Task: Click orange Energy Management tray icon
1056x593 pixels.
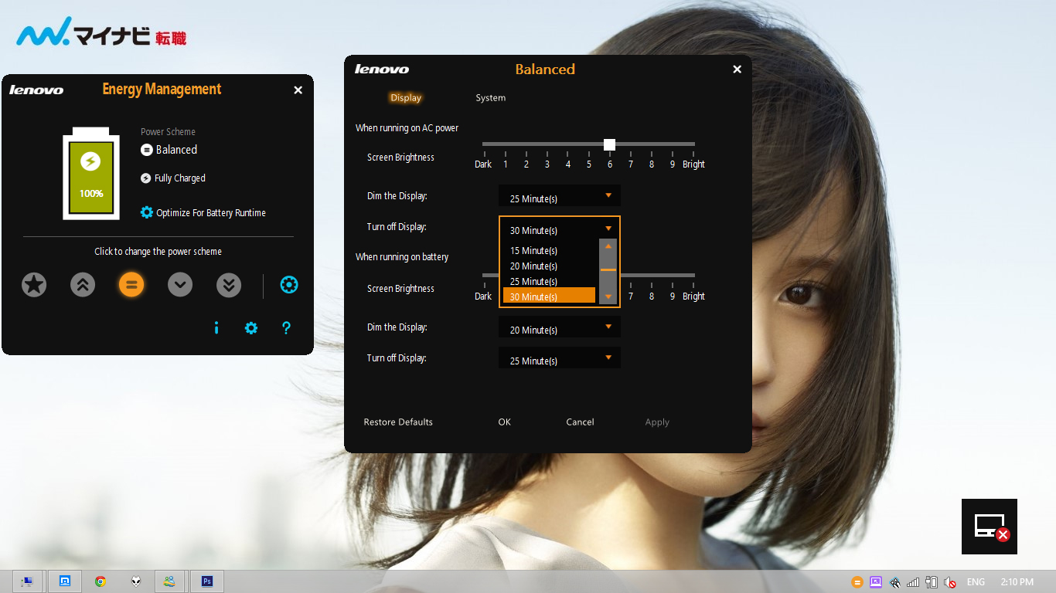Action: click(857, 582)
